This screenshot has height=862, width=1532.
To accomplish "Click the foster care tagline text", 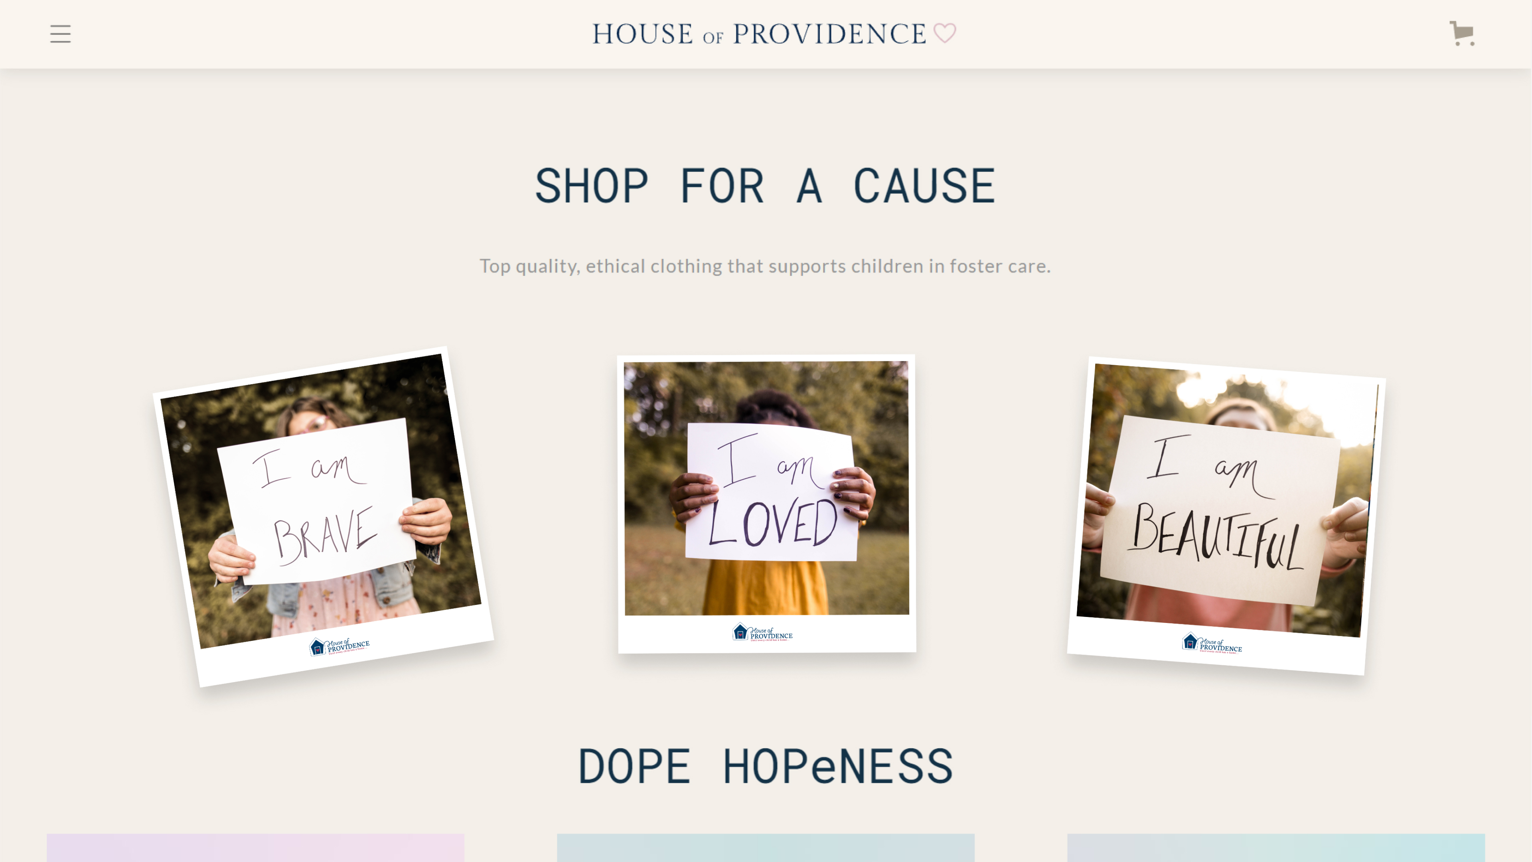I will tap(765, 266).
